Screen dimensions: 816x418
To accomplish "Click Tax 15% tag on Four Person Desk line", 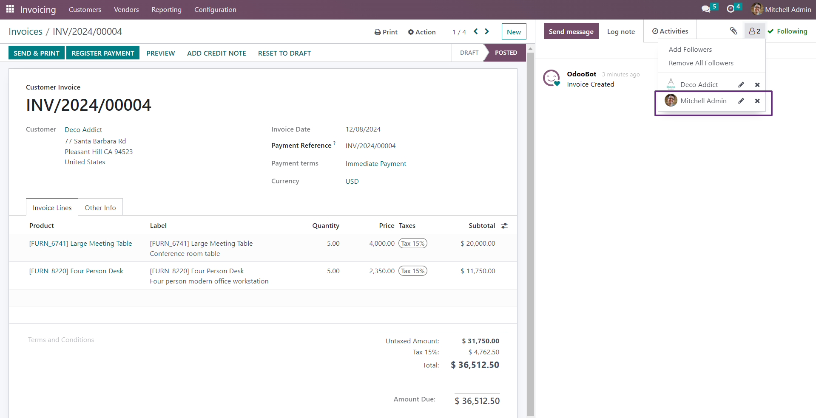I will point(413,271).
